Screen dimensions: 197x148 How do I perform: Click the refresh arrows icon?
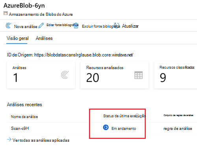coord(117,26)
